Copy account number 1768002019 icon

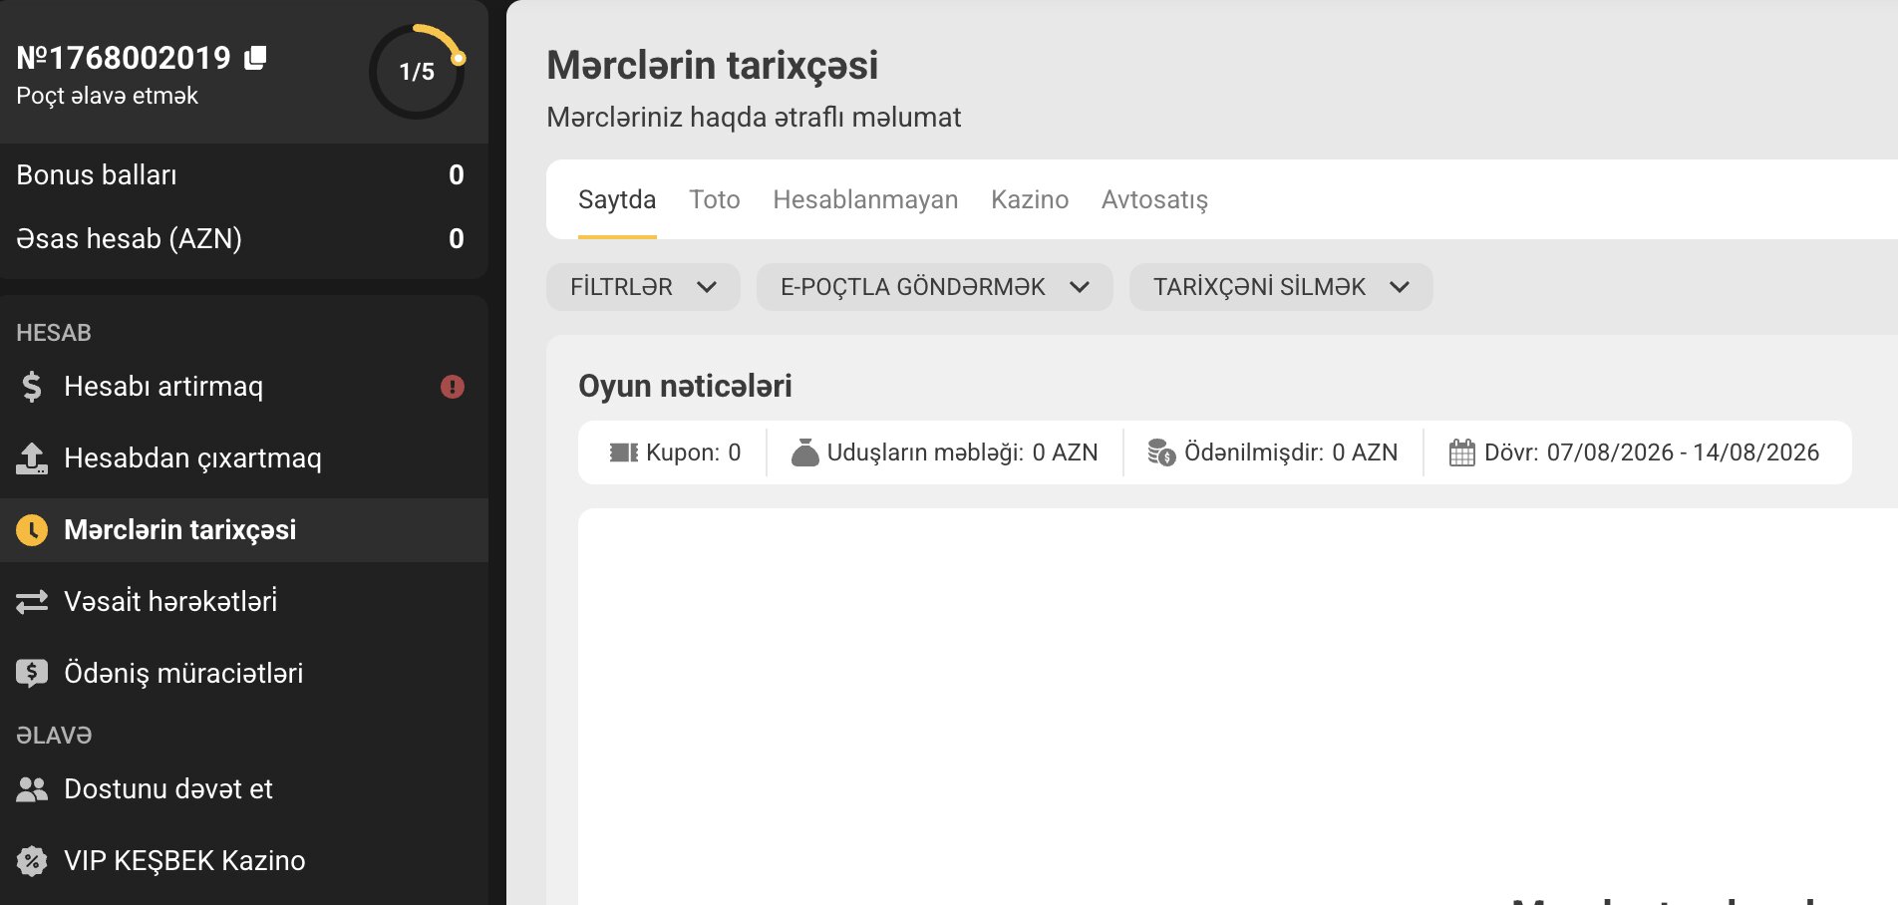click(x=255, y=58)
